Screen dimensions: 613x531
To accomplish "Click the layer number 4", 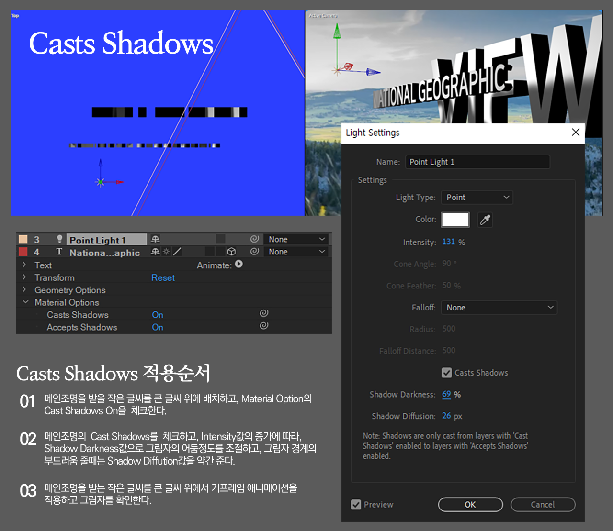I will (36, 252).
